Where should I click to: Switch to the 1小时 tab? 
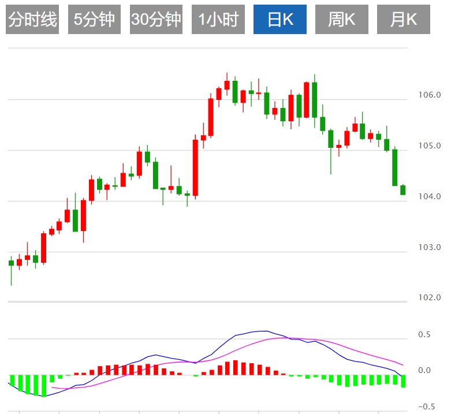(218, 20)
